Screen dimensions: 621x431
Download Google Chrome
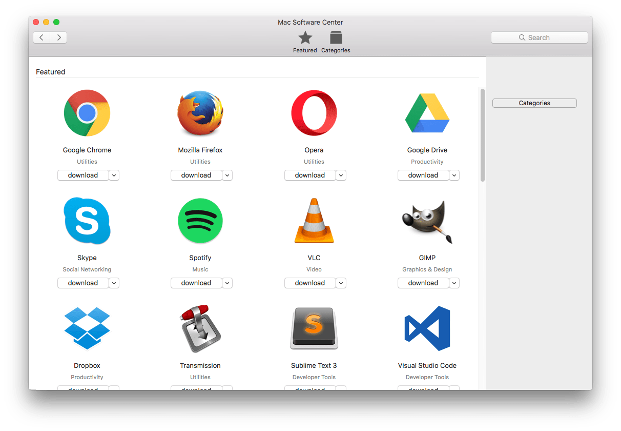click(83, 175)
